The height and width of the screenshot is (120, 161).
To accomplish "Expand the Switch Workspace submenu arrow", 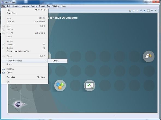I will click(46, 61).
